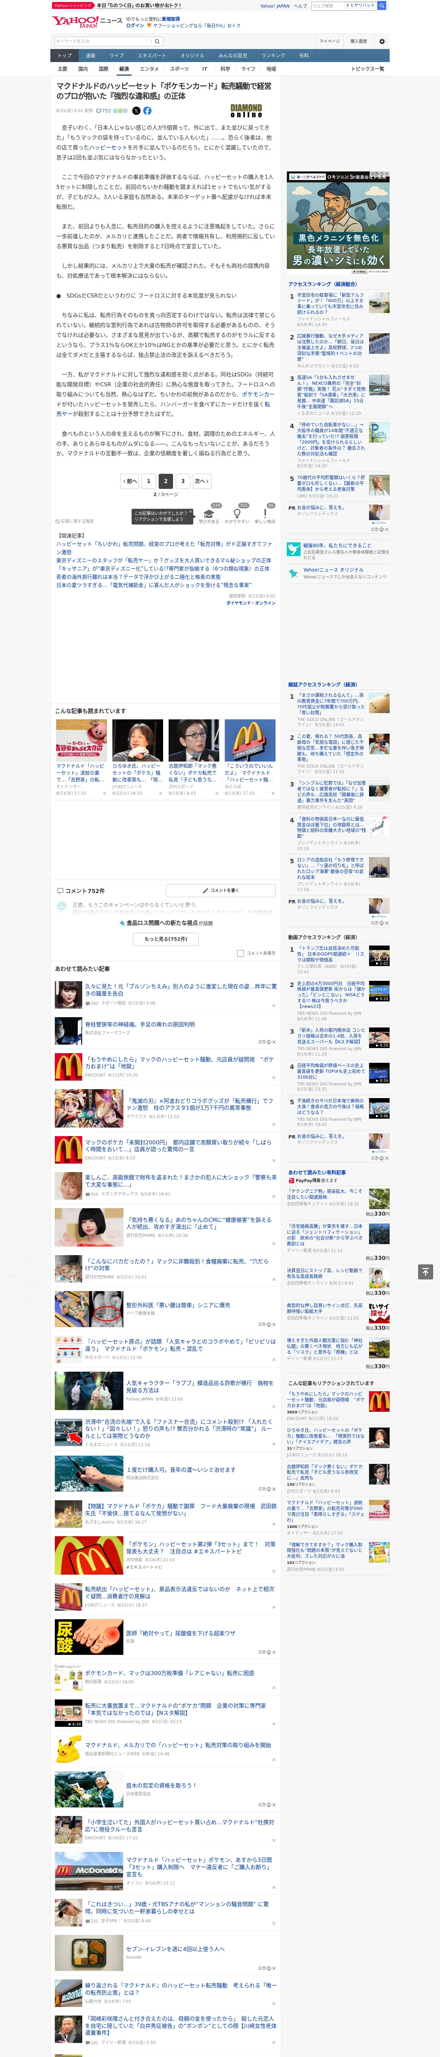Click the Yahoo! JAPAN ニュース logo

[x=86, y=22]
